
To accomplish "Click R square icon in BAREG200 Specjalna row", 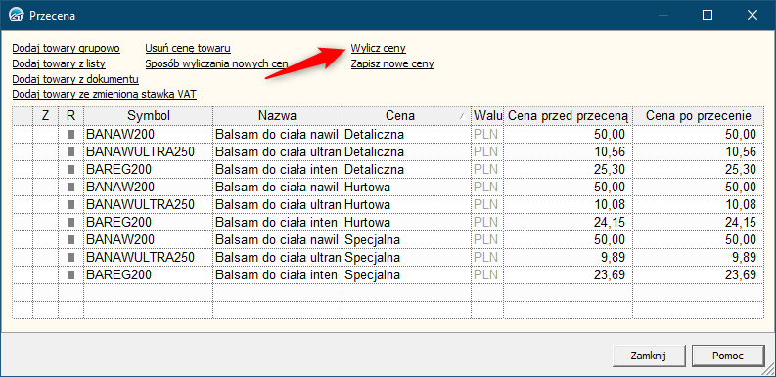I will tap(70, 274).
